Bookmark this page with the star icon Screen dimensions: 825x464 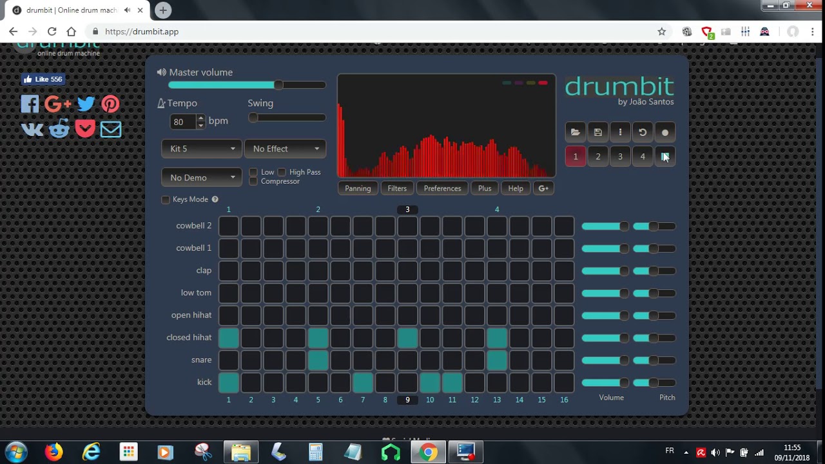click(x=661, y=32)
